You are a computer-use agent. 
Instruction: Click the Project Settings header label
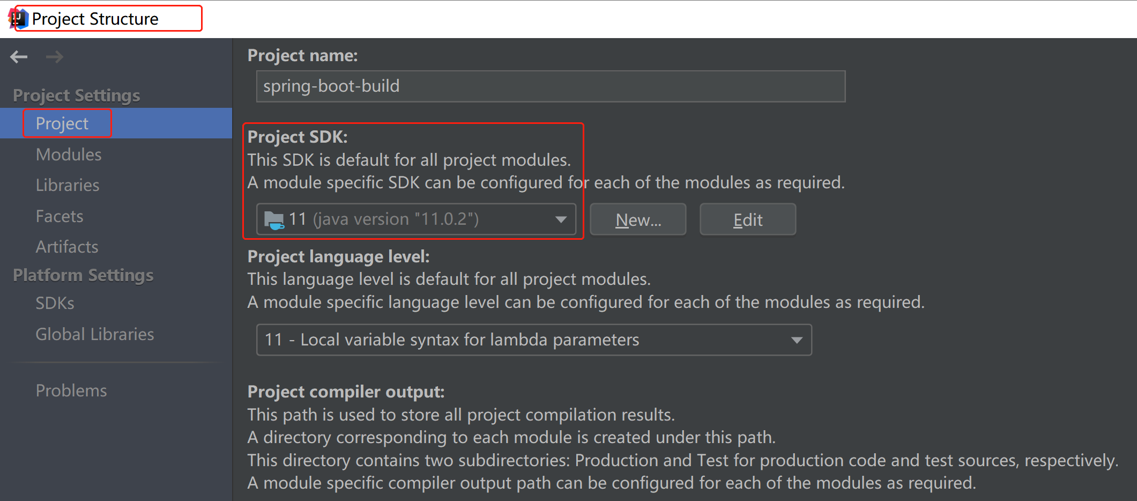76,94
